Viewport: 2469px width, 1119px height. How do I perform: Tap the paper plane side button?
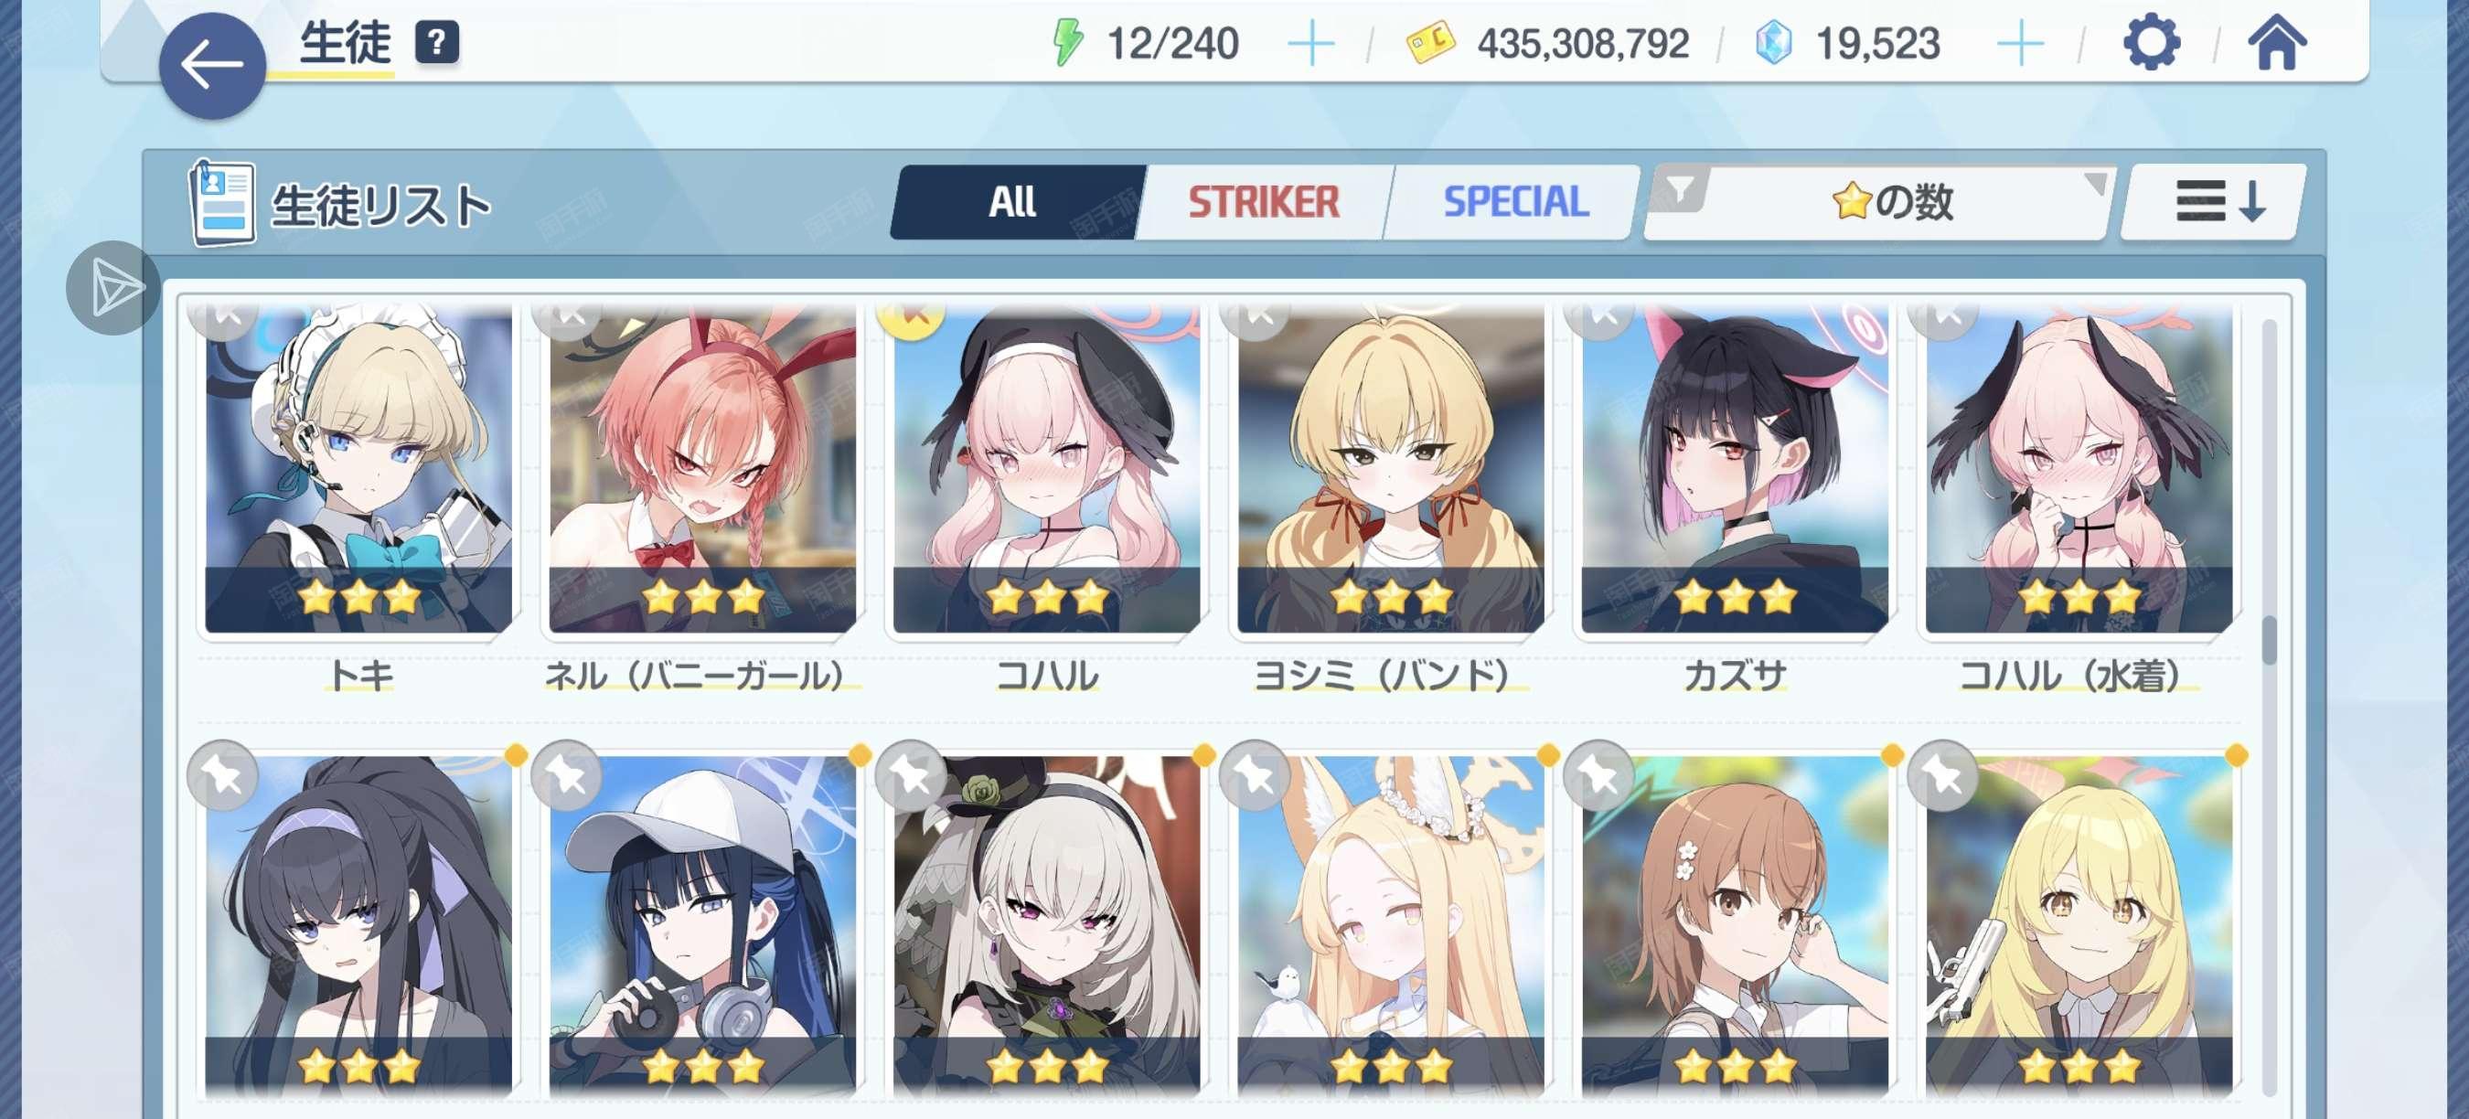click(x=113, y=287)
